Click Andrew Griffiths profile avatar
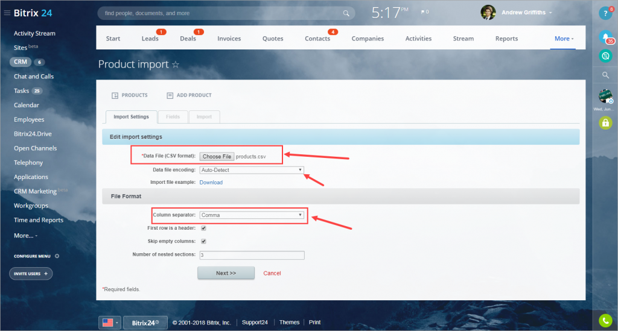The image size is (618, 331). coord(488,13)
